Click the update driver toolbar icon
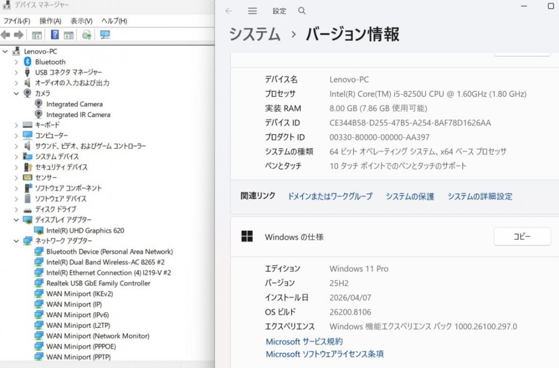 point(87,35)
